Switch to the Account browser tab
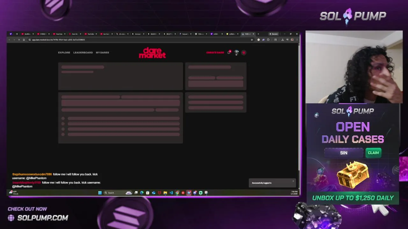The image size is (408, 229). click(138, 34)
